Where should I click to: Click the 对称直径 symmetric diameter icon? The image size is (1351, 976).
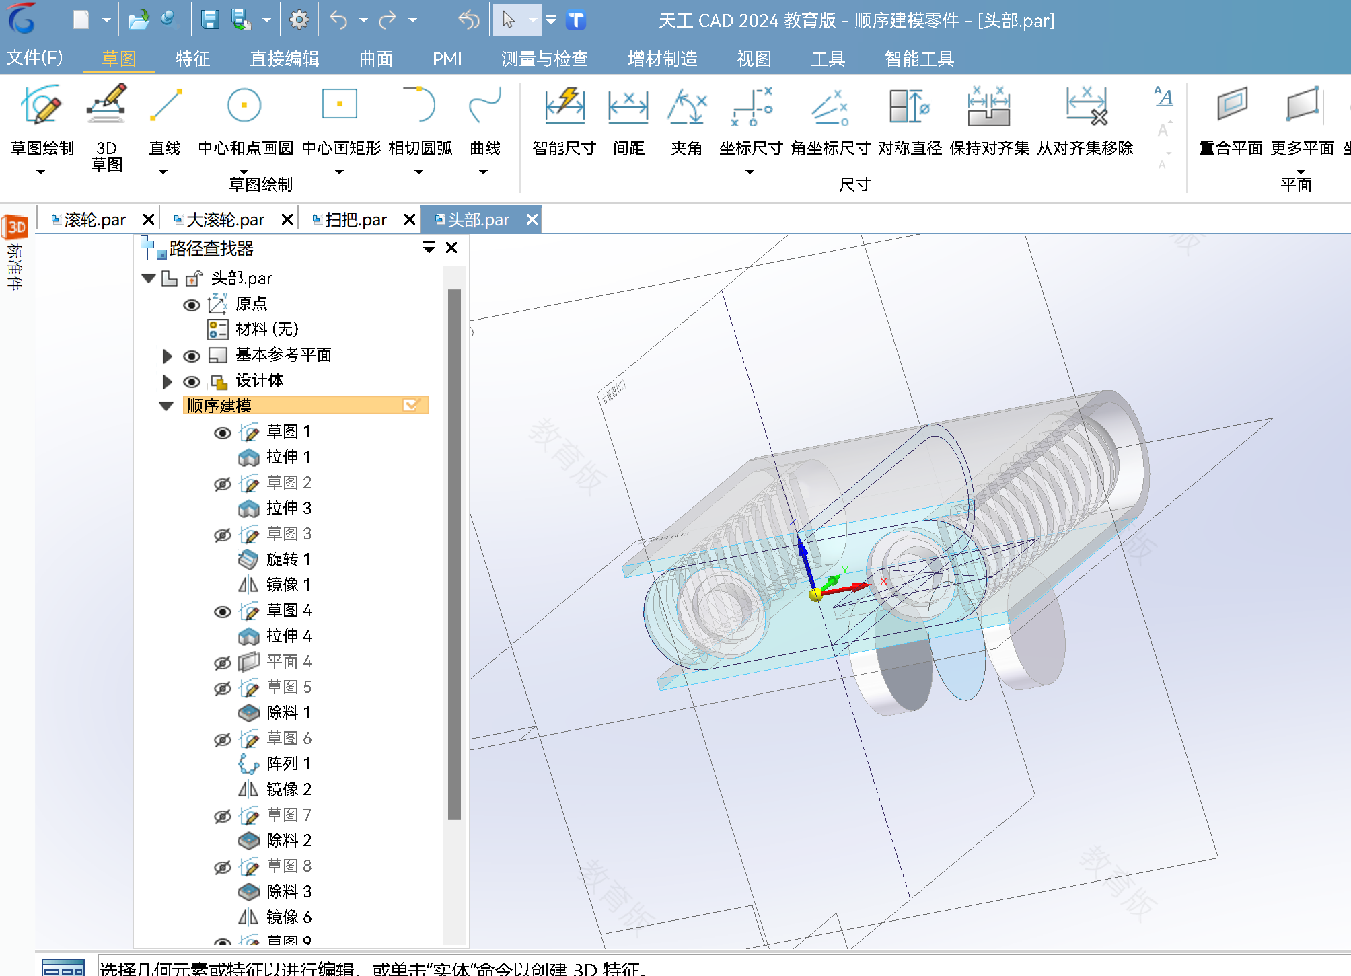pos(910,106)
